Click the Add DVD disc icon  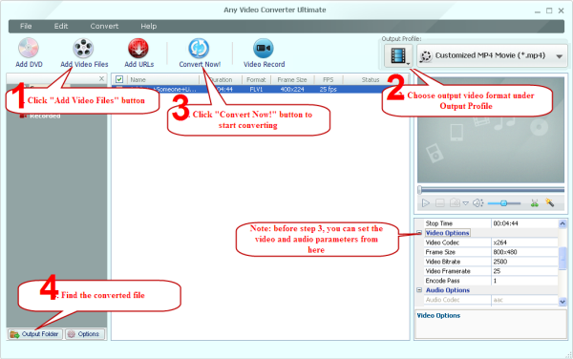(x=29, y=48)
